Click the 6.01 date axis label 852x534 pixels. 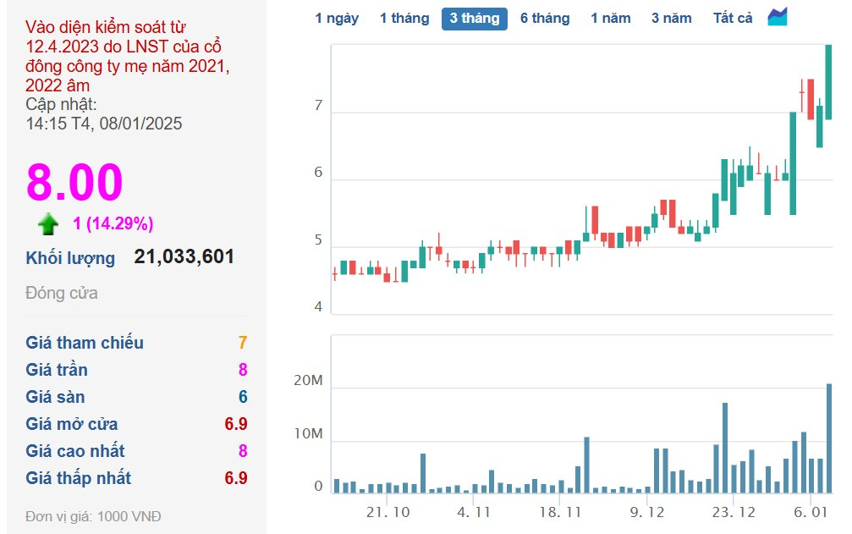click(811, 512)
